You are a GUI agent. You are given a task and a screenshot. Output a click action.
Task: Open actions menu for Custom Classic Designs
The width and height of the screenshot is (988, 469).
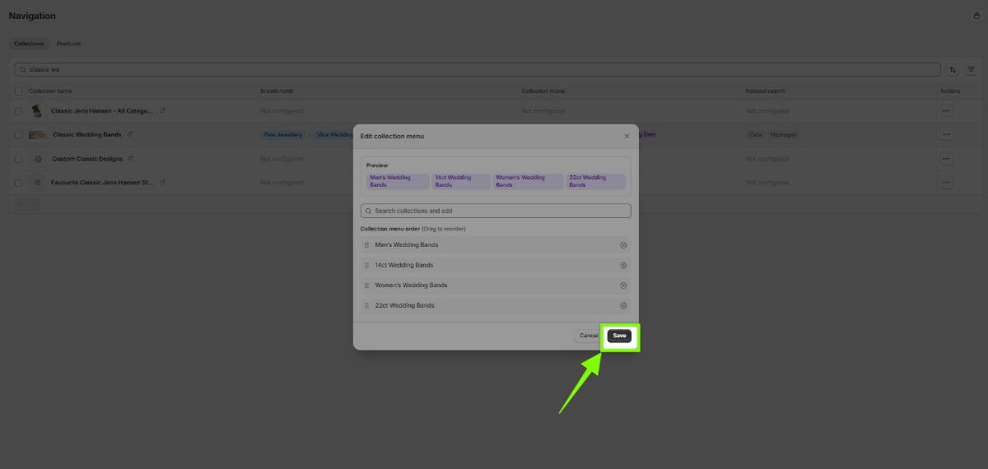click(947, 158)
